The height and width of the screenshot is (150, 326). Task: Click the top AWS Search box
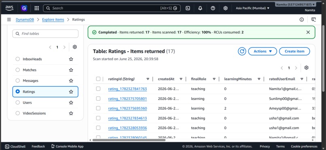click(x=112, y=8)
